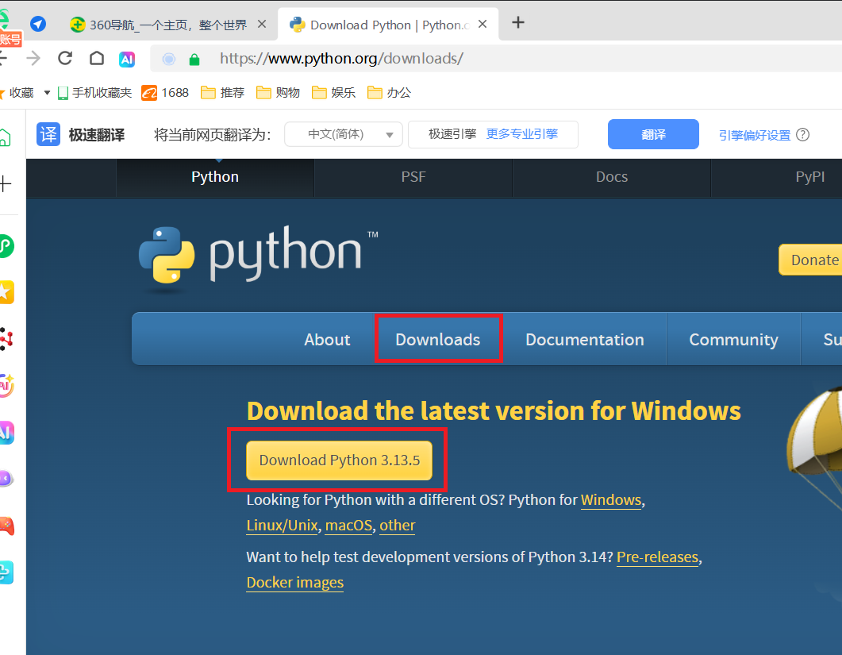
Task: Click the sidebar plus add icon
Action: coord(6,184)
